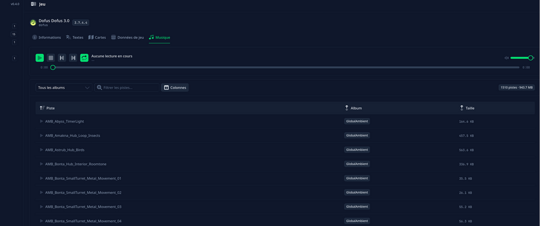Click the Jeu panel icon in header
This screenshot has width=540, height=226.
33,4
